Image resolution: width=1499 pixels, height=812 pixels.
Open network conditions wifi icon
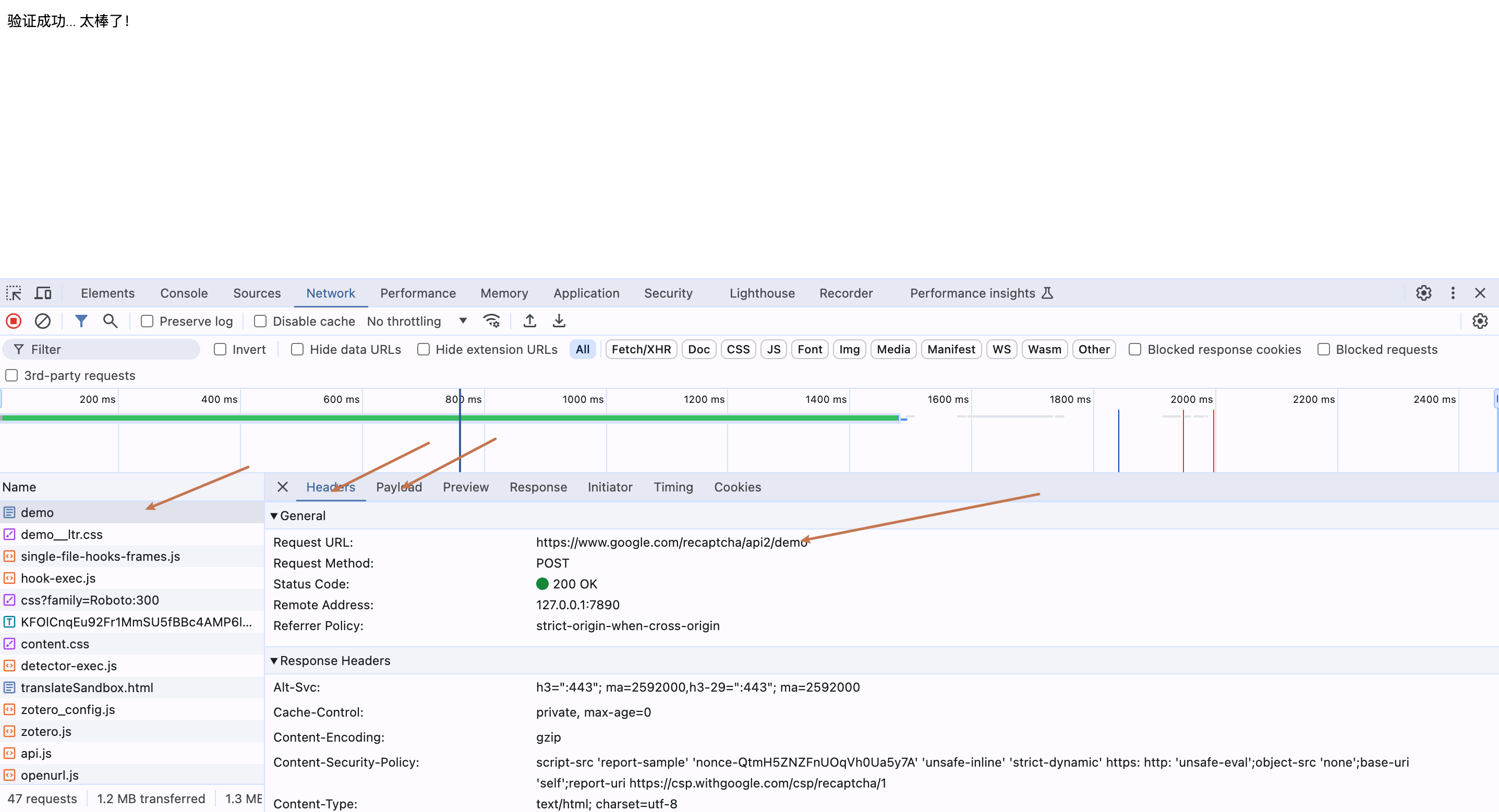492,321
